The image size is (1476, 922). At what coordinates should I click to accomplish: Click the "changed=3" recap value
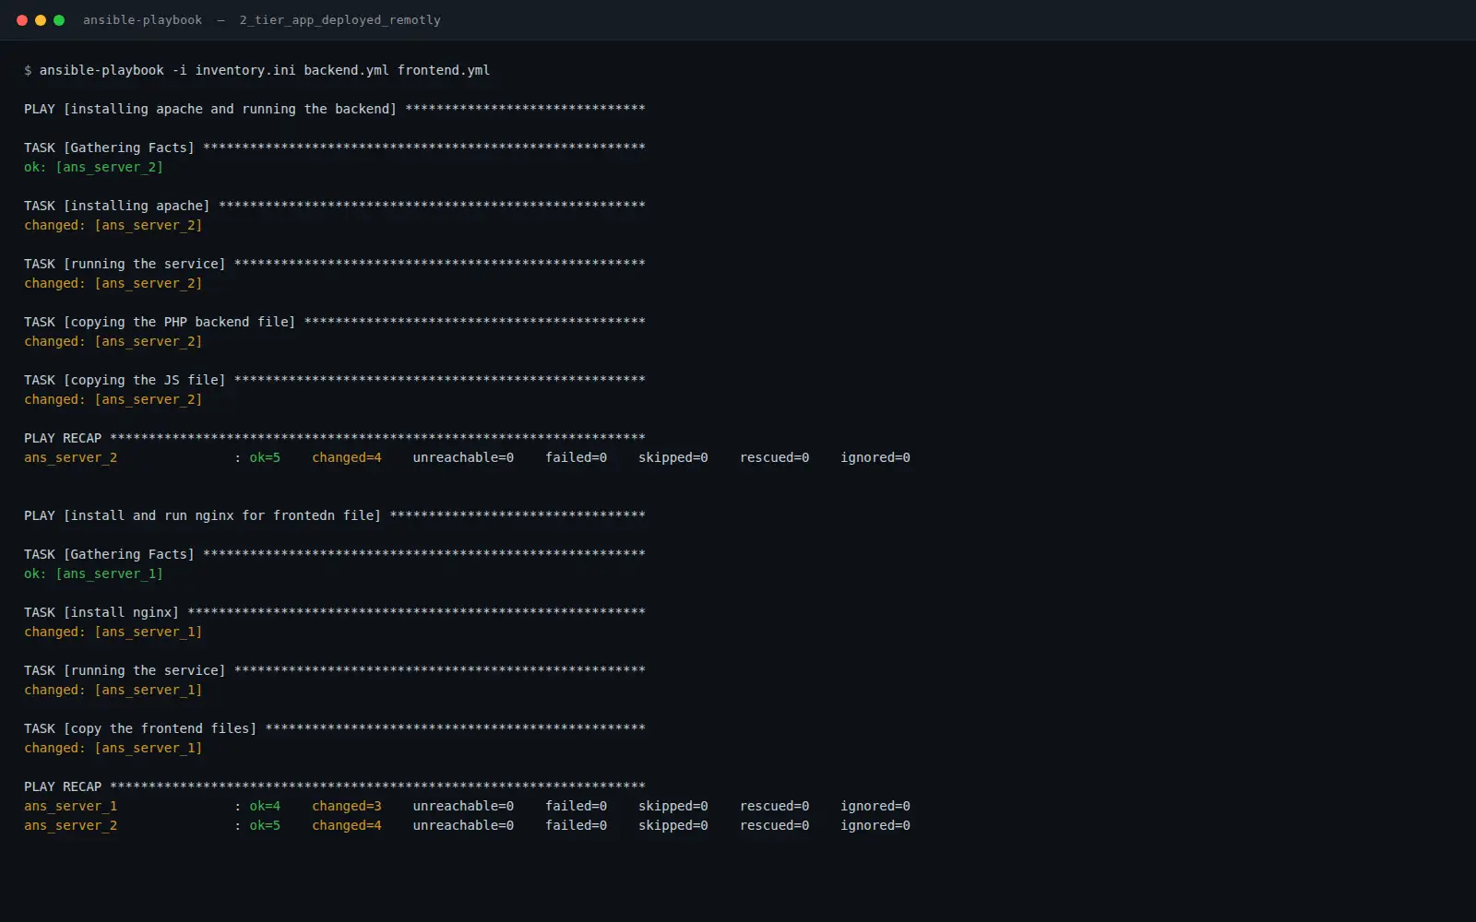point(347,806)
